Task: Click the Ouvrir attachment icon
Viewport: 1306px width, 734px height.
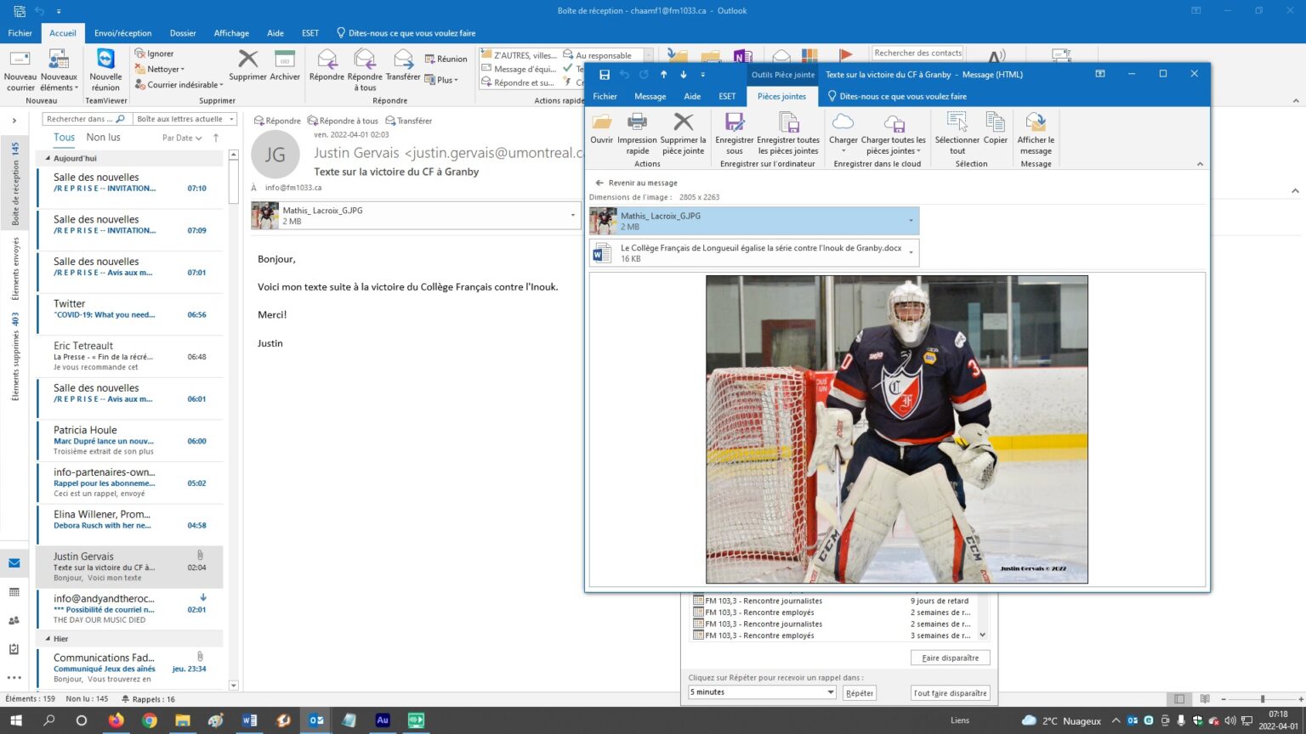Action: (601, 124)
